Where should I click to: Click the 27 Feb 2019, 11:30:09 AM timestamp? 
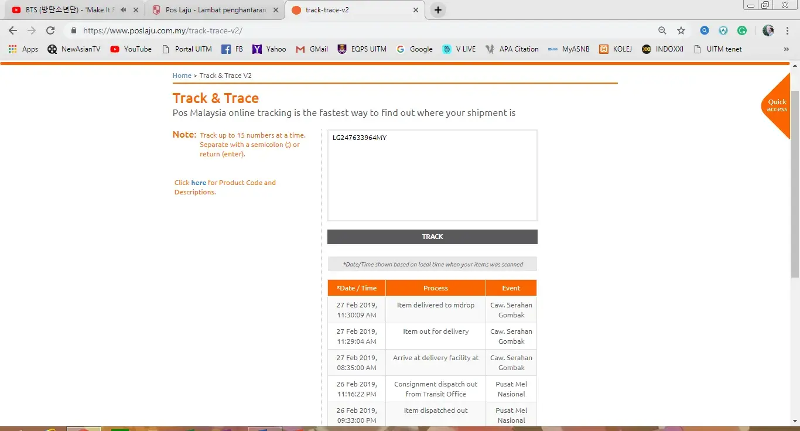coord(357,310)
